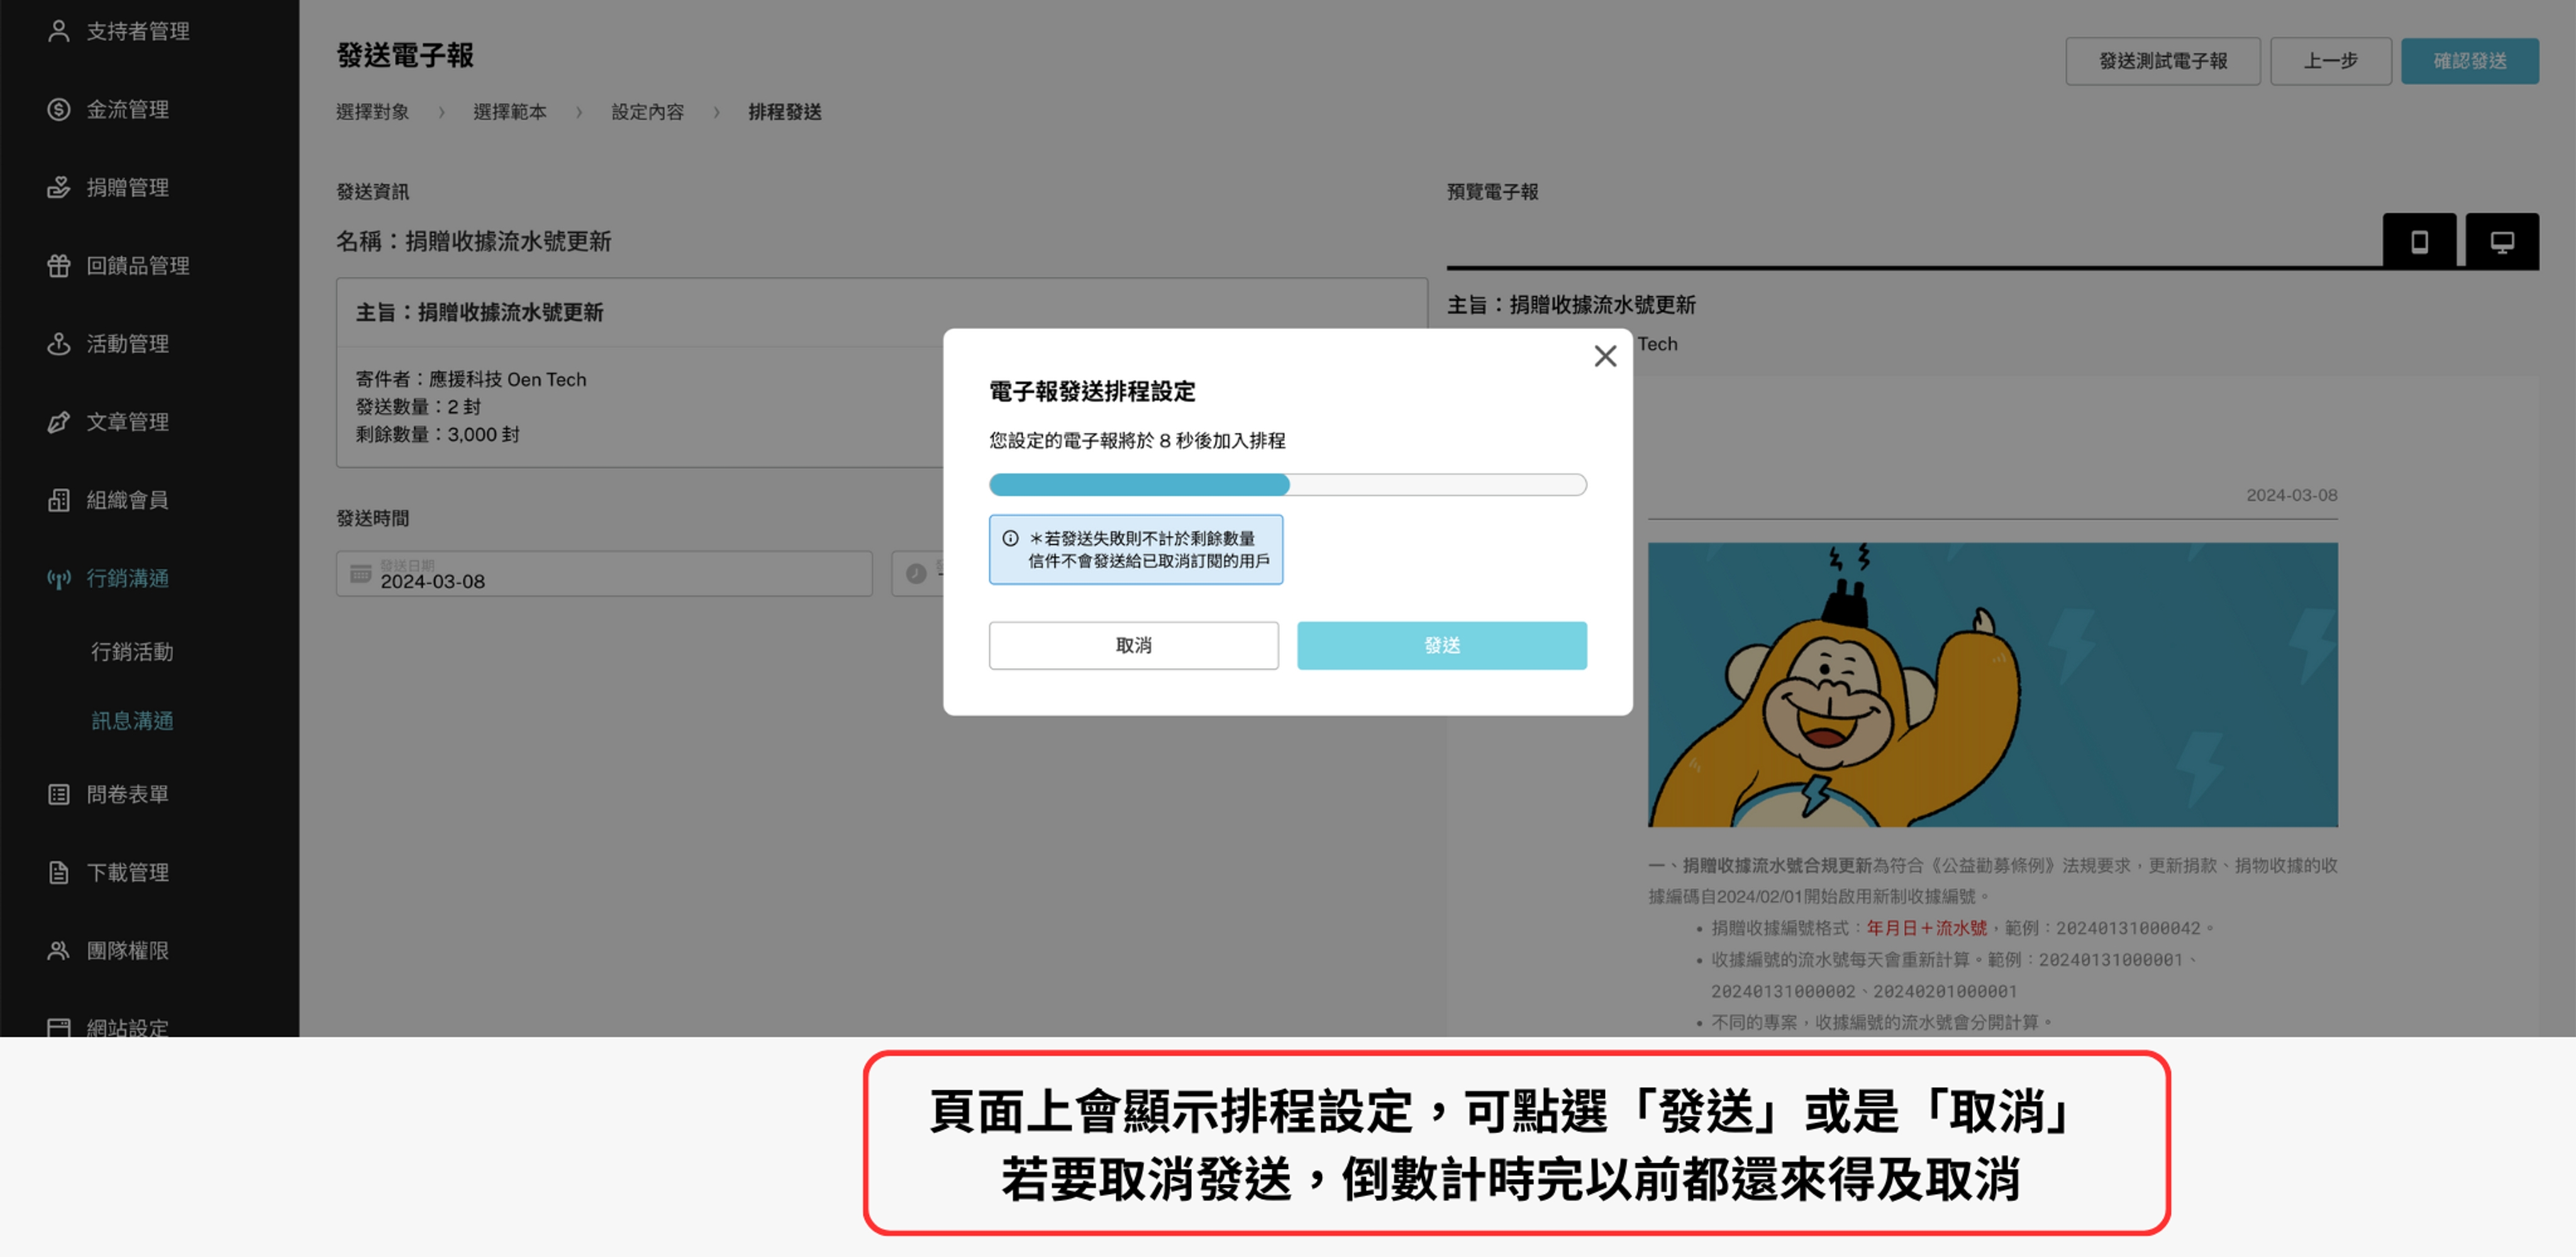
Task: Click 發送時間 section label
Action: 372,518
